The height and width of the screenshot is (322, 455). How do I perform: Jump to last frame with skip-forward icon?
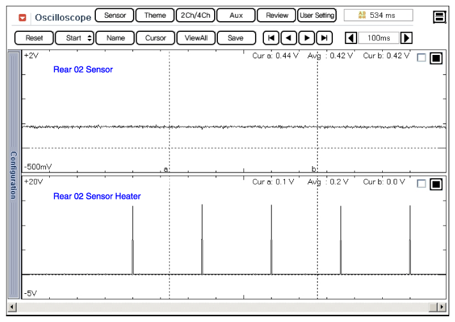click(x=325, y=38)
